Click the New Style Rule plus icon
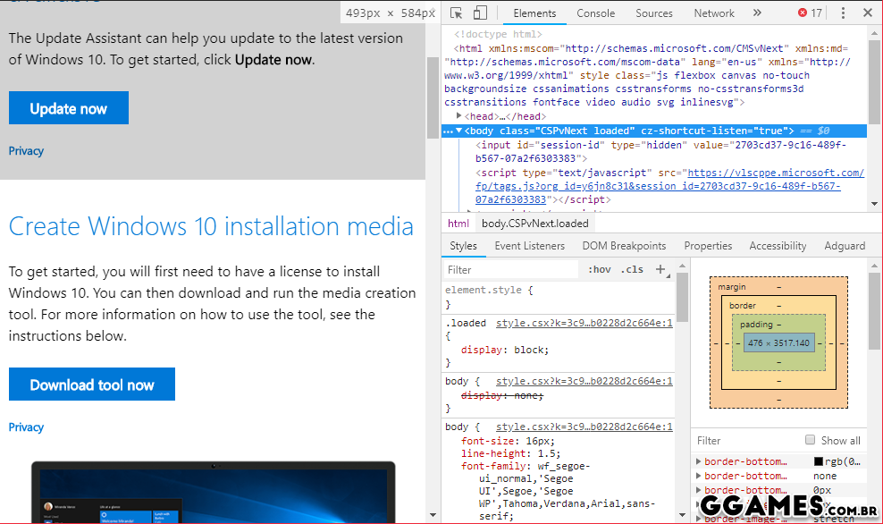The image size is (883, 524). click(660, 269)
